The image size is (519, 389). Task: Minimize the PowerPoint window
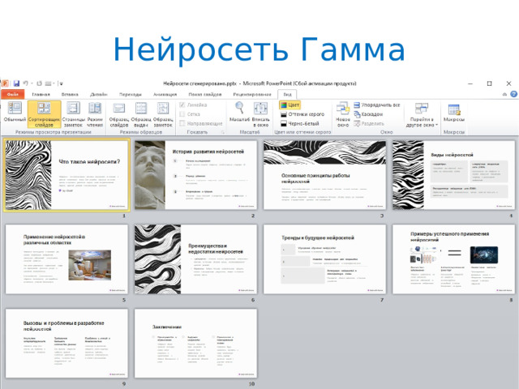(470, 83)
